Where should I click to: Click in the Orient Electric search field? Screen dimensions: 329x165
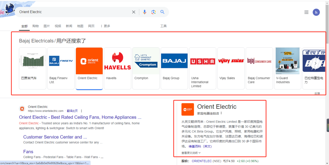(73, 12)
